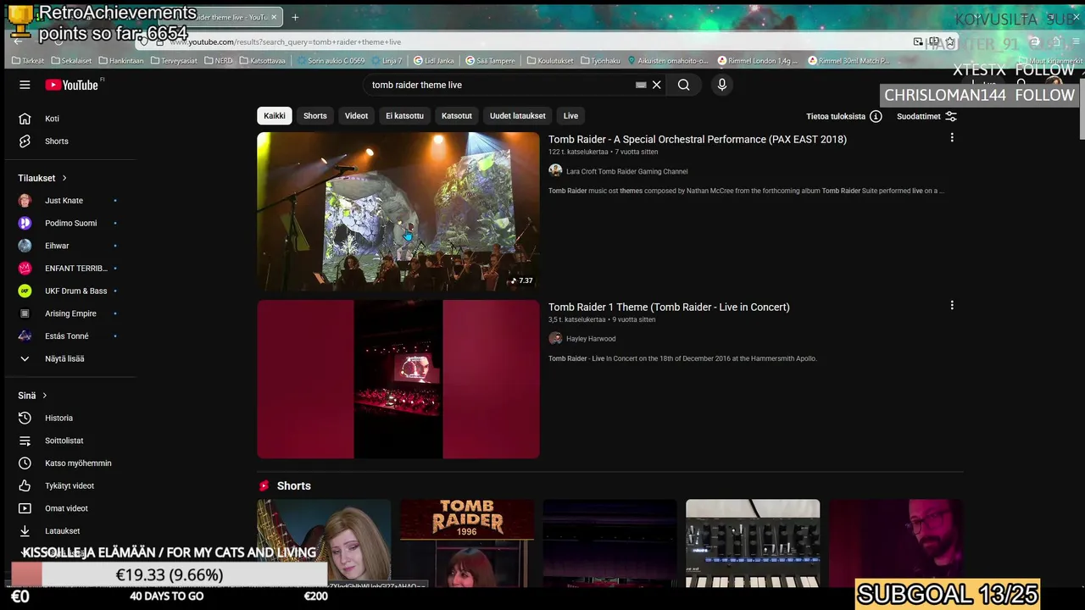
Task: Click the search text field
Action: pos(500,85)
